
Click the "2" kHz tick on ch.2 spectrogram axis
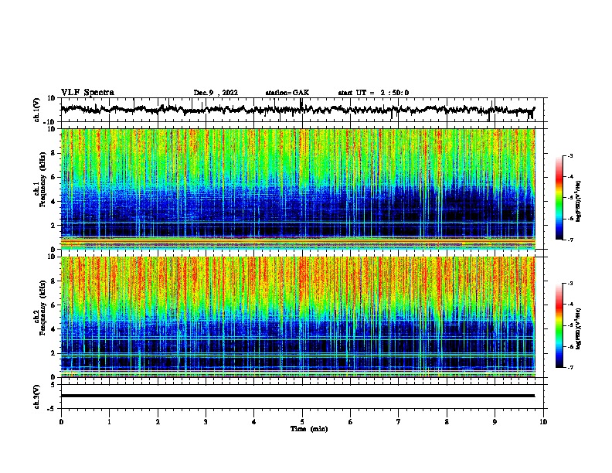pos(53,353)
